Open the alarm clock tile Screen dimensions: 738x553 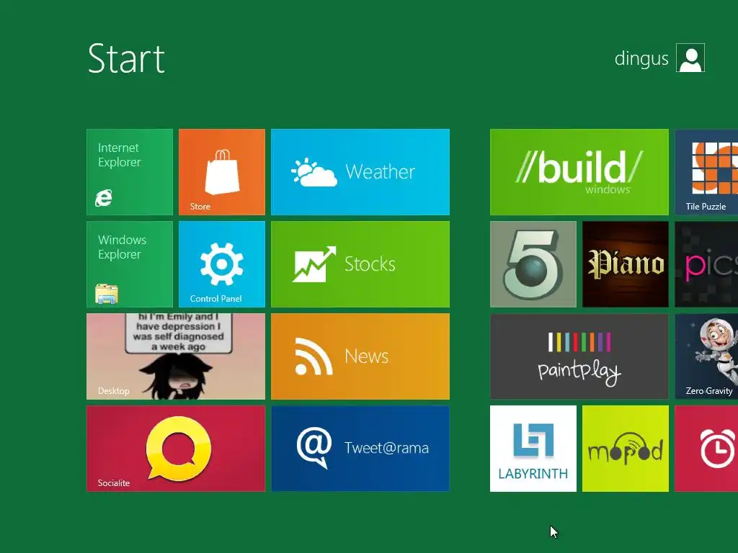coord(706,449)
